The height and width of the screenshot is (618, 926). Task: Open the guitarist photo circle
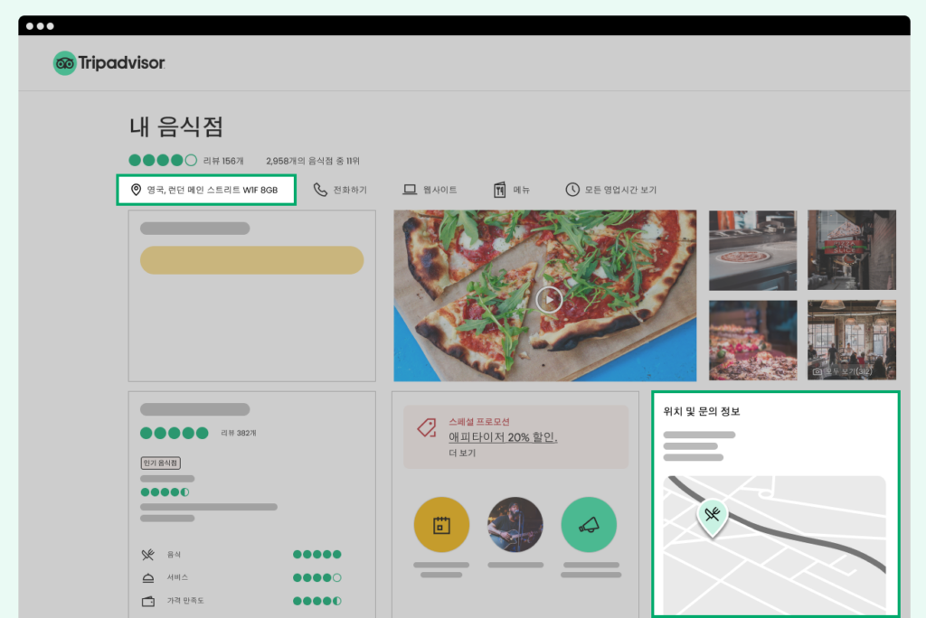515,525
